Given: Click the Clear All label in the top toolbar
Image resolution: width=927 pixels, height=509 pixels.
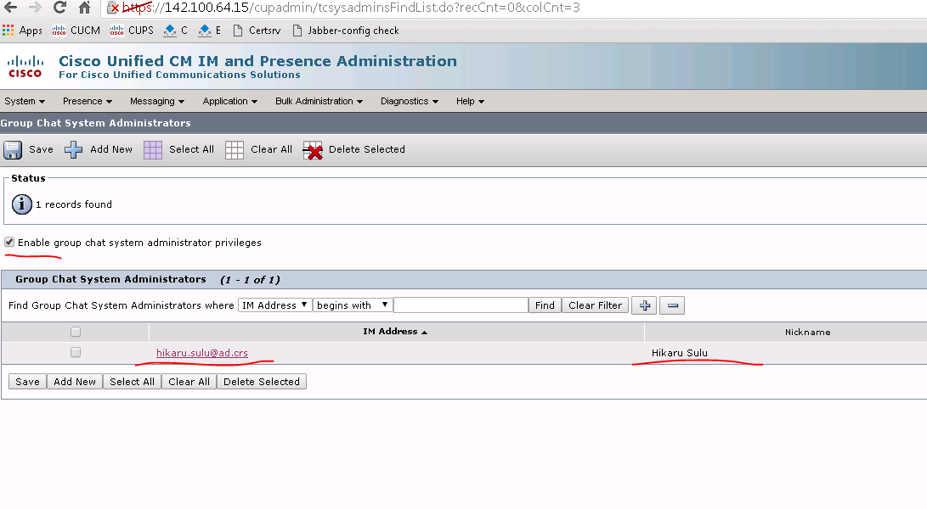Looking at the screenshot, I should click(x=271, y=149).
